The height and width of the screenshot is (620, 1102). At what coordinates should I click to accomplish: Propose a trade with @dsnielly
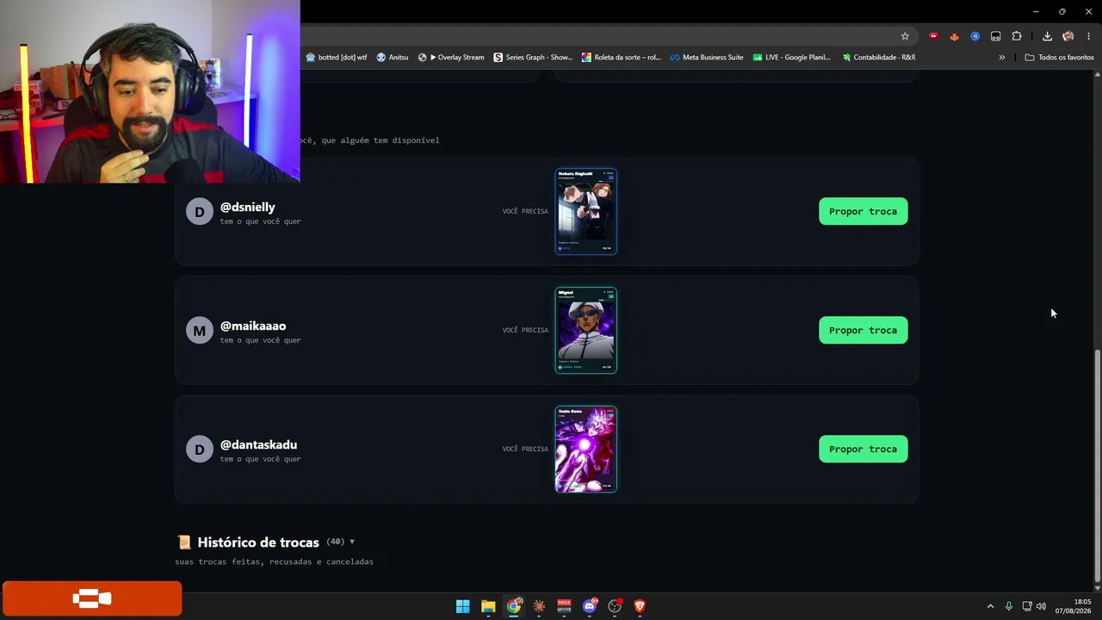863,211
